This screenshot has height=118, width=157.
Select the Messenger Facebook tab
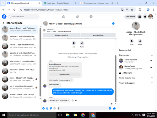pyautogui.click(x=24, y=3)
